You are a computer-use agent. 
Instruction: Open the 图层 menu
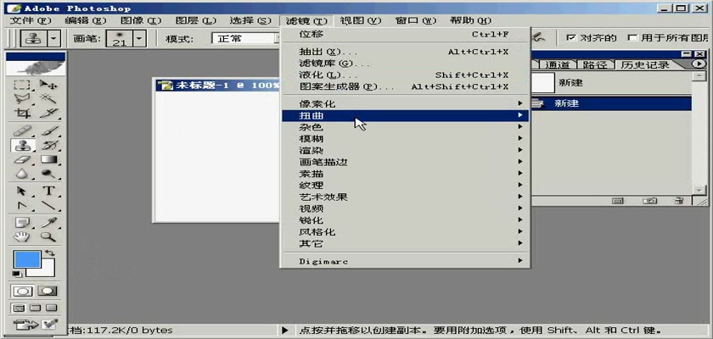pyautogui.click(x=196, y=20)
